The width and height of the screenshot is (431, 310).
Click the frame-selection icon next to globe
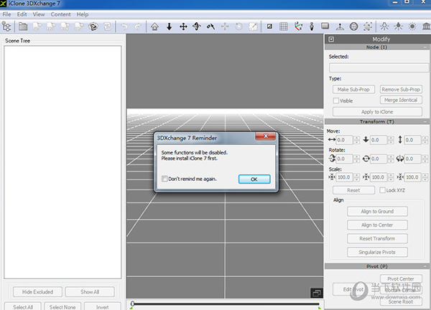[368, 27]
